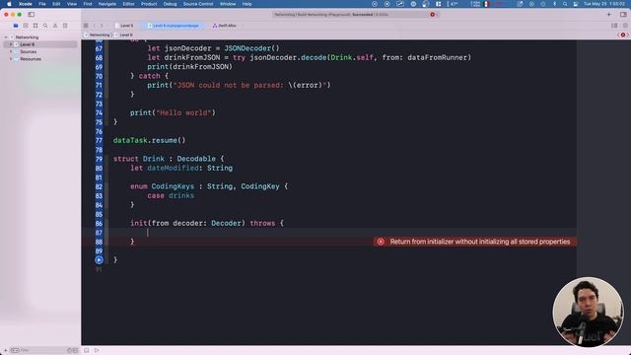Image resolution: width=631 pixels, height=355 pixels.
Task: Add file with navigator plus button
Action: (5, 351)
